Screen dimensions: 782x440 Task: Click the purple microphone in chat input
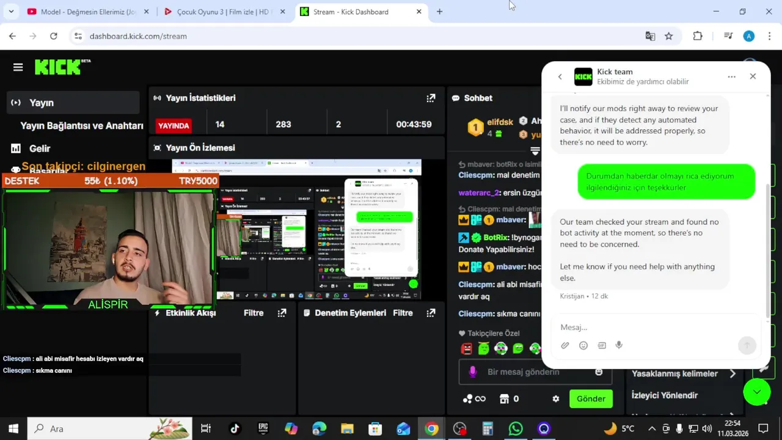[x=472, y=372]
